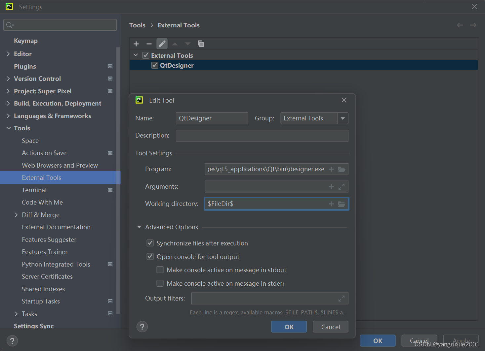The image size is (485, 351).
Task: Click the search magnifier icon in Settings
Action: click(x=10, y=25)
